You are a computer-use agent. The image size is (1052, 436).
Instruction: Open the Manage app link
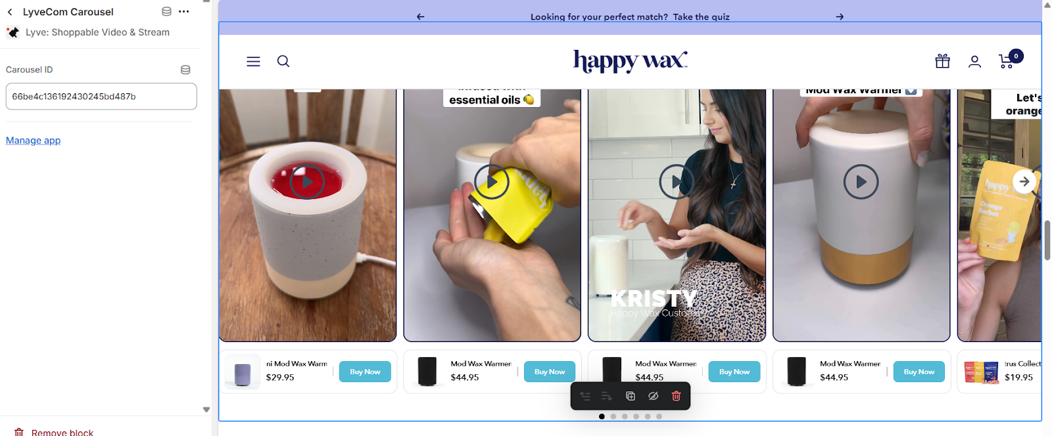point(33,141)
